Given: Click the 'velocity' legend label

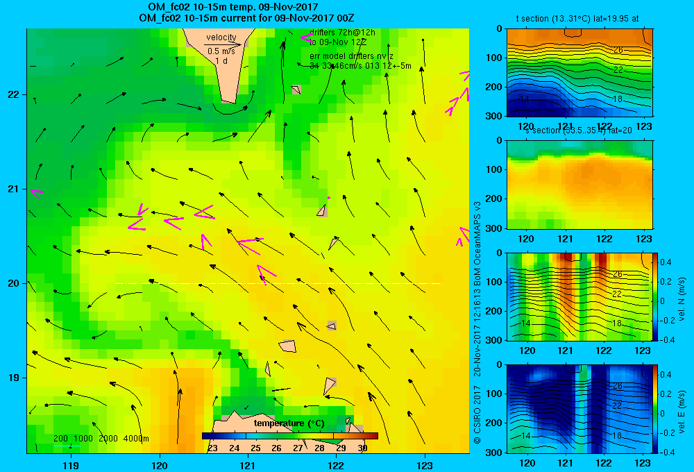Looking at the screenshot, I should click(x=221, y=37).
